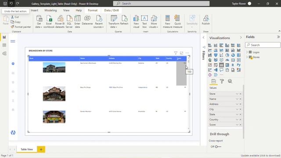This screenshot has width=281, height=158.
Task: Insert a Text box
Action: pos(144,22)
